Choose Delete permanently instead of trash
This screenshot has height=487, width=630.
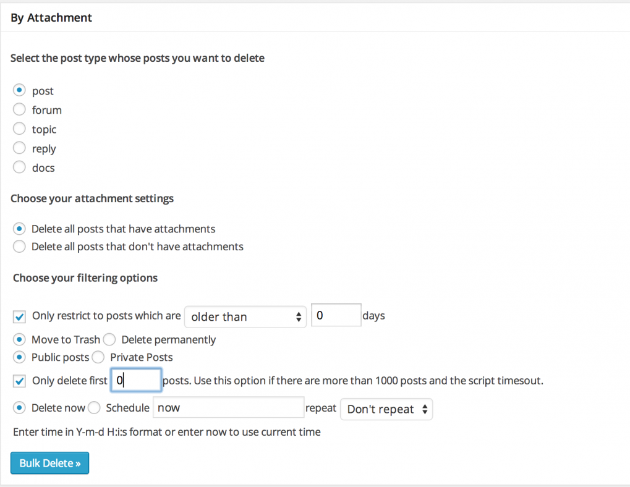pos(109,339)
